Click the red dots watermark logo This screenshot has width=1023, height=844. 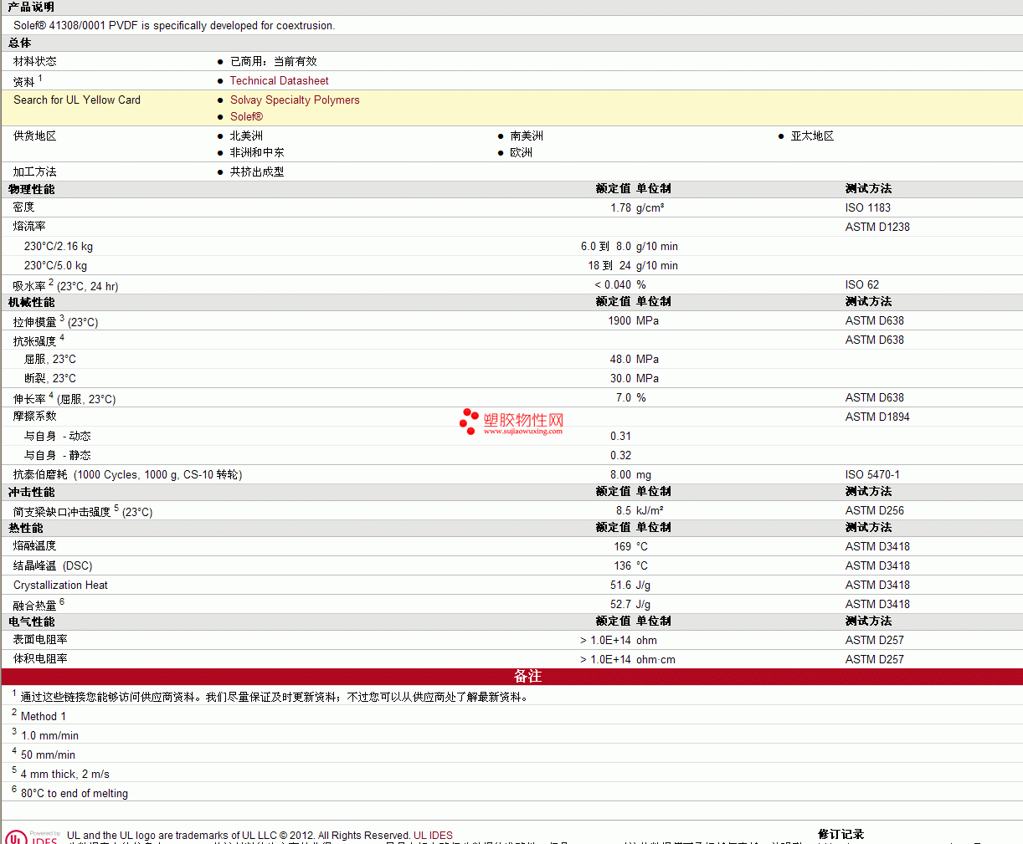click(469, 421)
